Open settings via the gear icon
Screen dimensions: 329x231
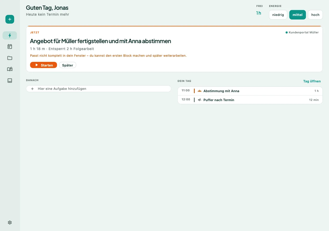coord(10,223)
